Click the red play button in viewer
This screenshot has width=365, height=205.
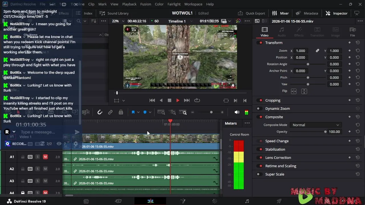pos(178,101)
